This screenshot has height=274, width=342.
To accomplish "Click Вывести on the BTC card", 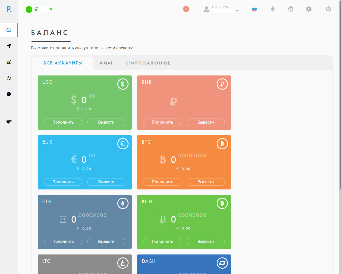I will point(206,182).
